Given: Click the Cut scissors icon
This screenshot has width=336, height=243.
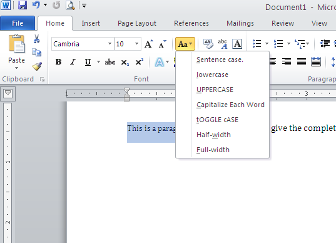Looking at the screenshot, I should click(36, 39).
